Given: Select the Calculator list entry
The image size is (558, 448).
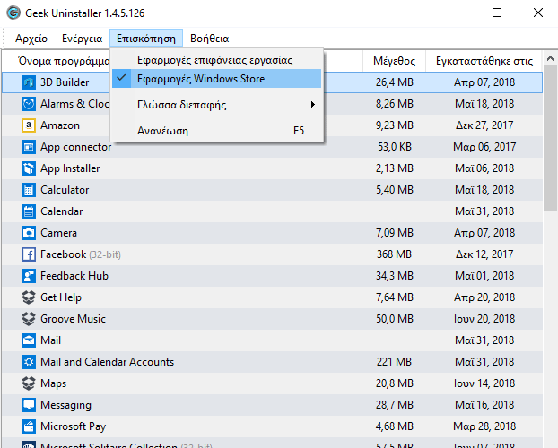Looking at the screenshot, I should pos(273,190).
